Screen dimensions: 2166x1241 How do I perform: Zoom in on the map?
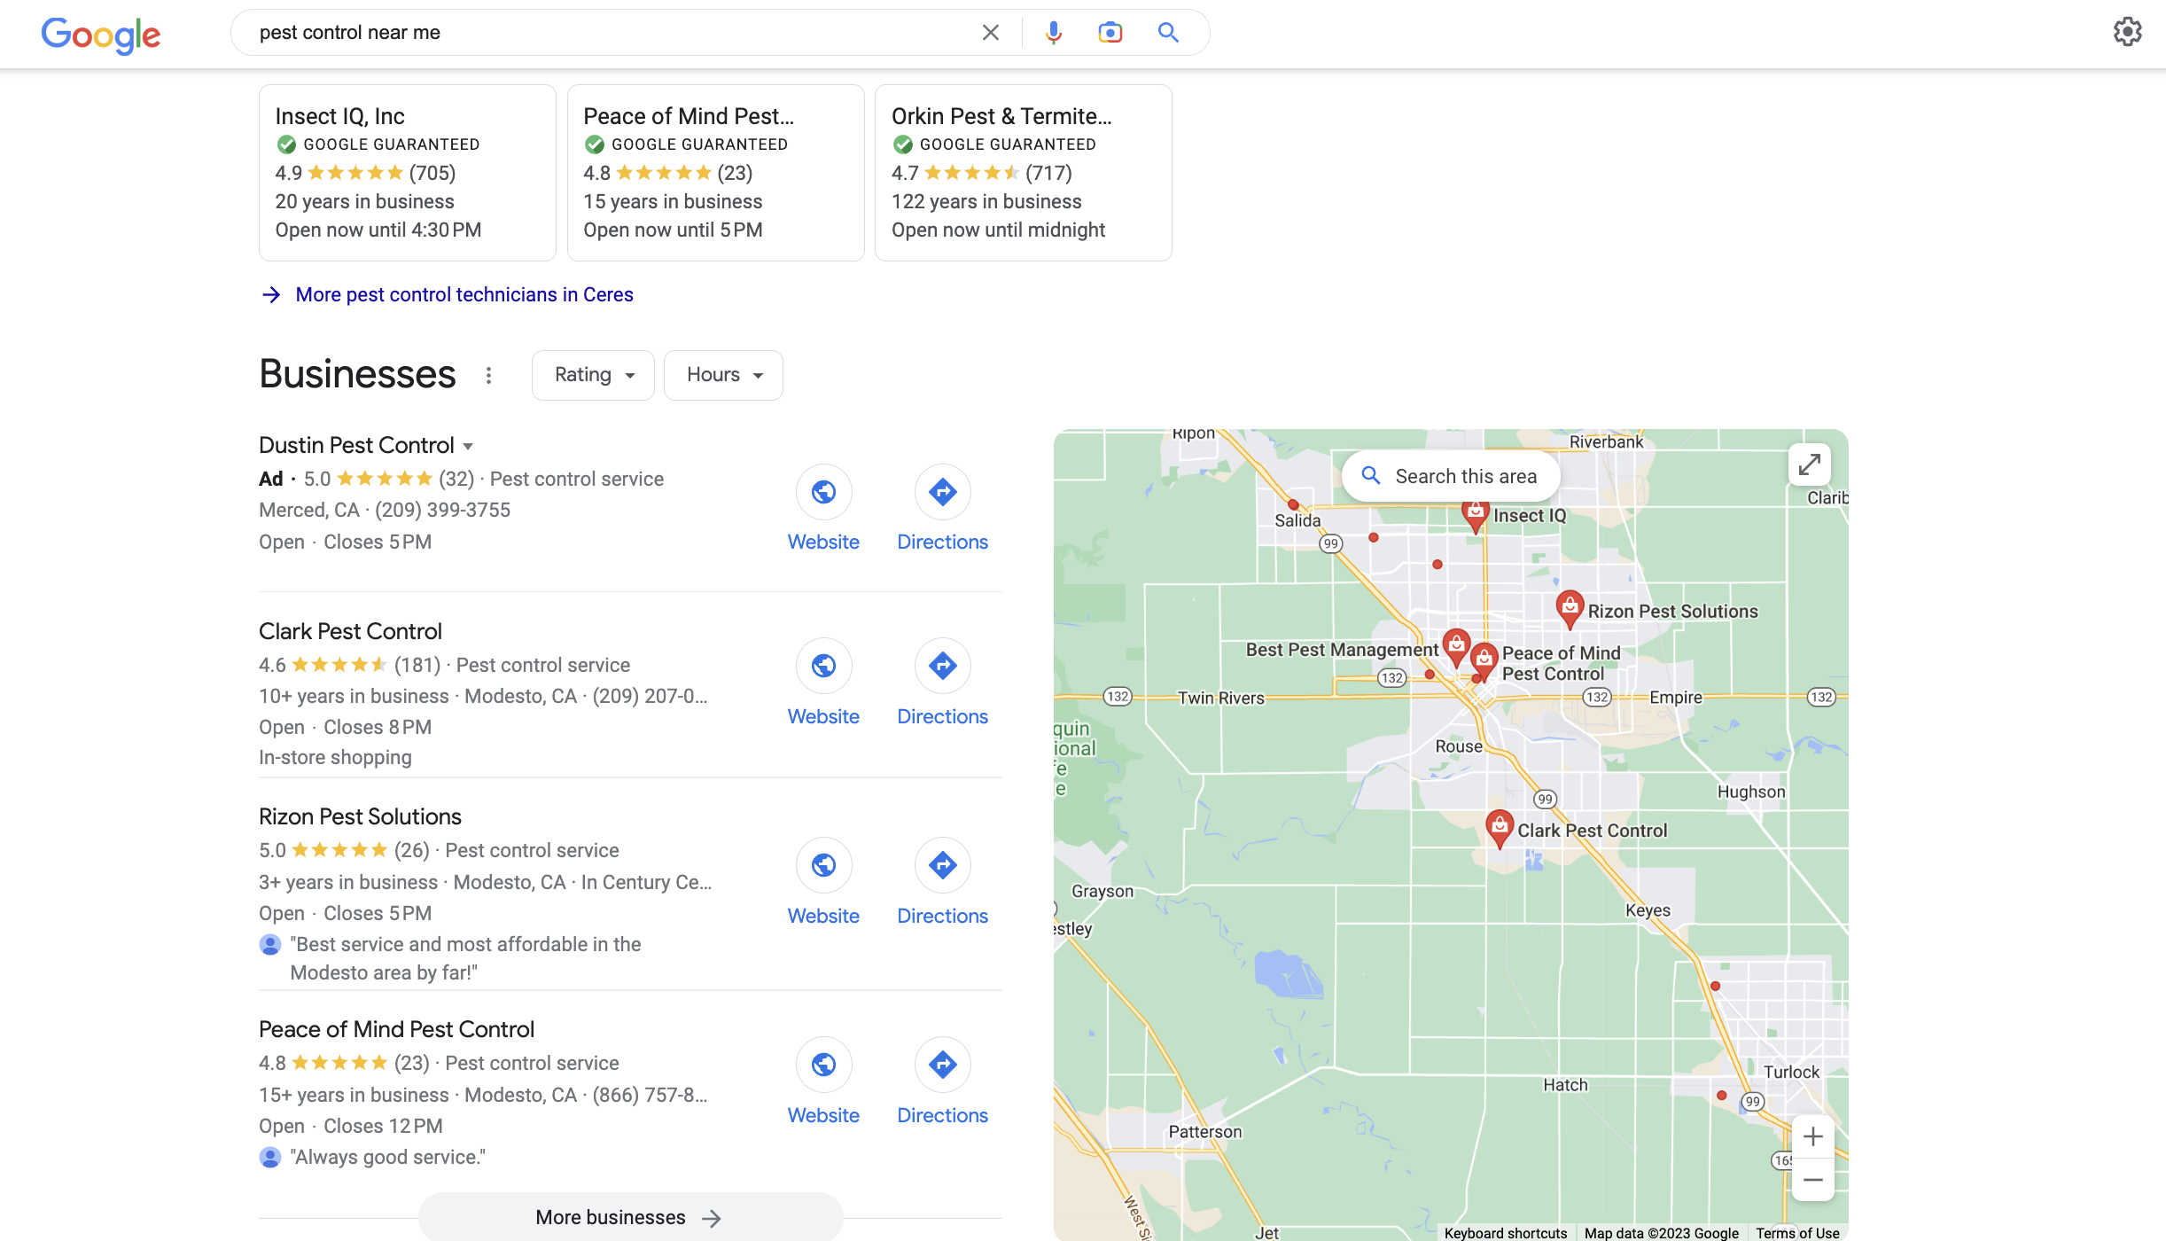tap(1812, 1136)
